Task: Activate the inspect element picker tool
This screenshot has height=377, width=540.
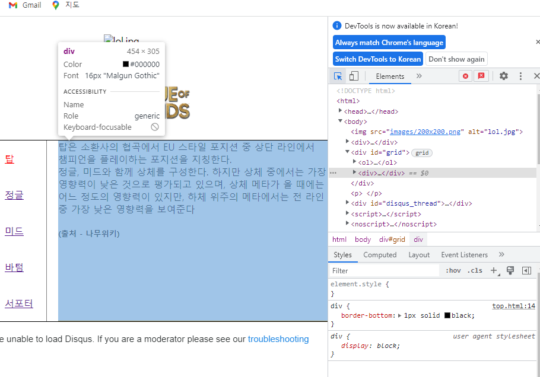Action: point(338,76)
